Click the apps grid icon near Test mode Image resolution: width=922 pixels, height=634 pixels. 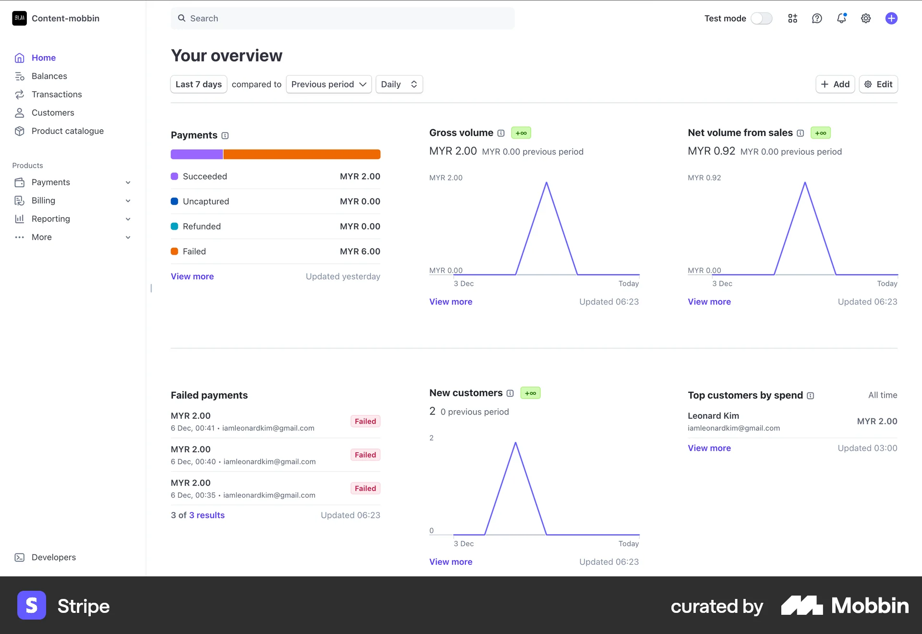click(792, 18)
